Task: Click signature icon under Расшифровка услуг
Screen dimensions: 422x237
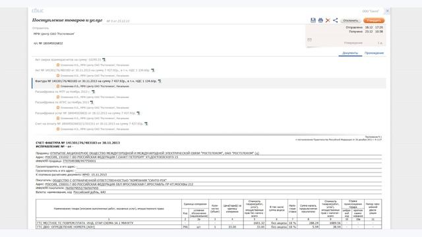Action: tap(57, 118)
